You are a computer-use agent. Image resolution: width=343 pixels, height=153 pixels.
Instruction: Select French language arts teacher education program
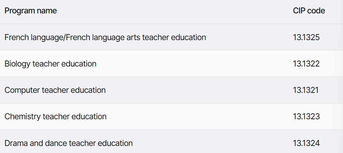[x=105, y=37]
